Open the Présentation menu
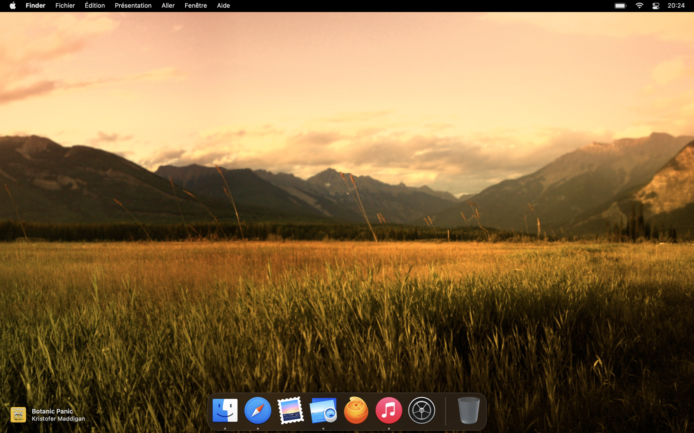Viewport: 694px width, 433px height. pos(133,6)
